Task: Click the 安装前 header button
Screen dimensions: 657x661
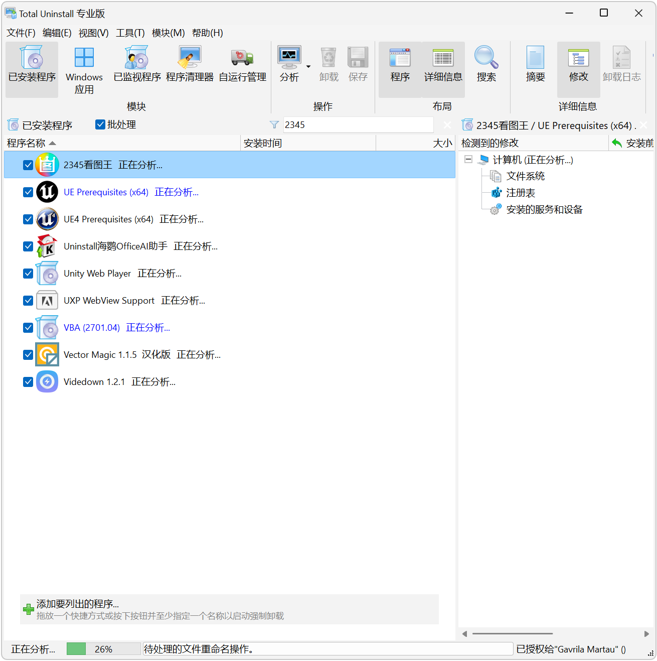Action: coord(632,143)
